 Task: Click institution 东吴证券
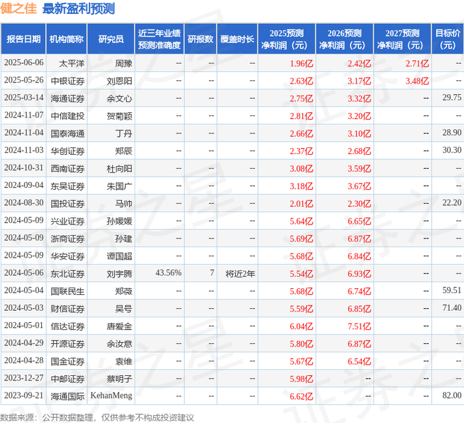click(x=68, y=186)
